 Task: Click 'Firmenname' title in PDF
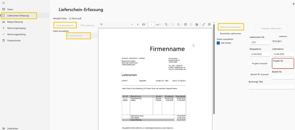(167, 49)
